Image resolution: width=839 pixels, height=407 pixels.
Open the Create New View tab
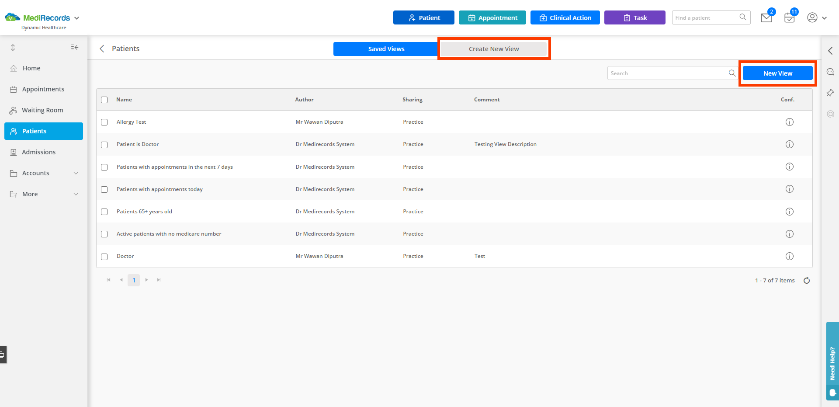[x=493, y=49]
